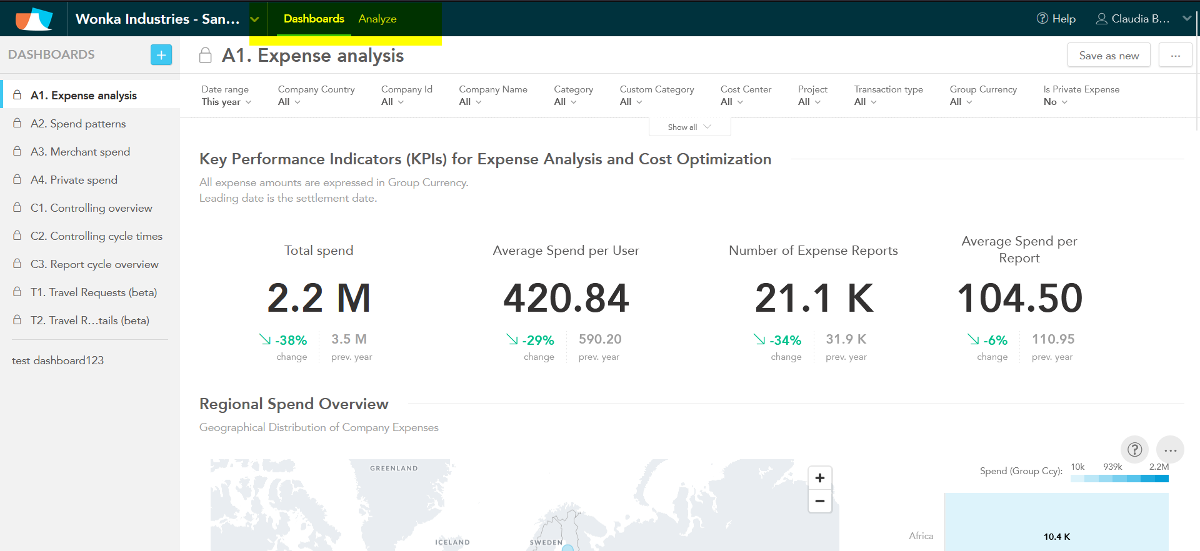The width and height of the screenshot is (1200, 551).
Task: Click the app logo in top-left corner
Action: [34, 19]
